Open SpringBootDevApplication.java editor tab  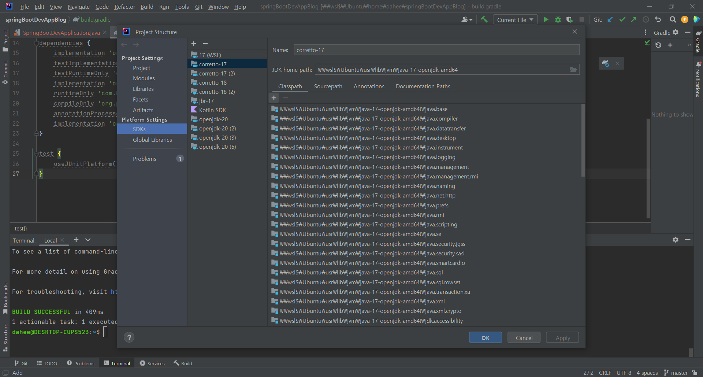tap(61, 33)
